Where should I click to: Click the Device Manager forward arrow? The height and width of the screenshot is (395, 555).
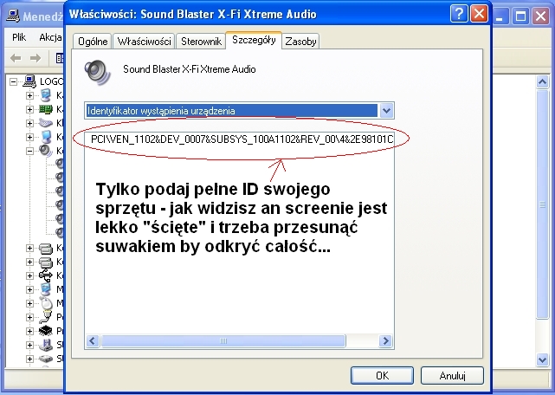coord(35,58)
